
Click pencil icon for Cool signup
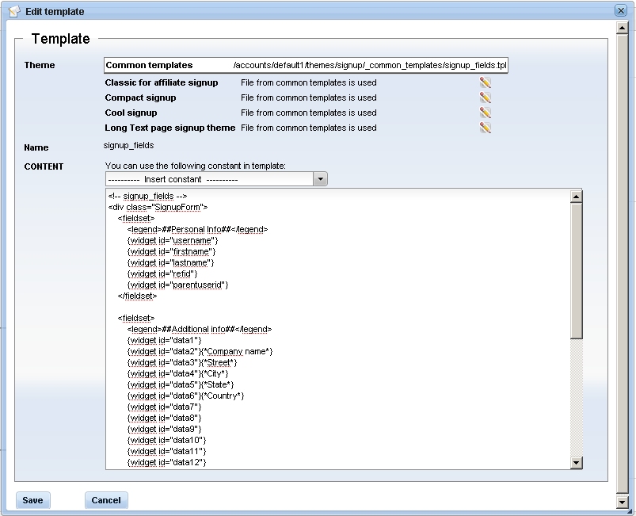(x=485, y=113)
